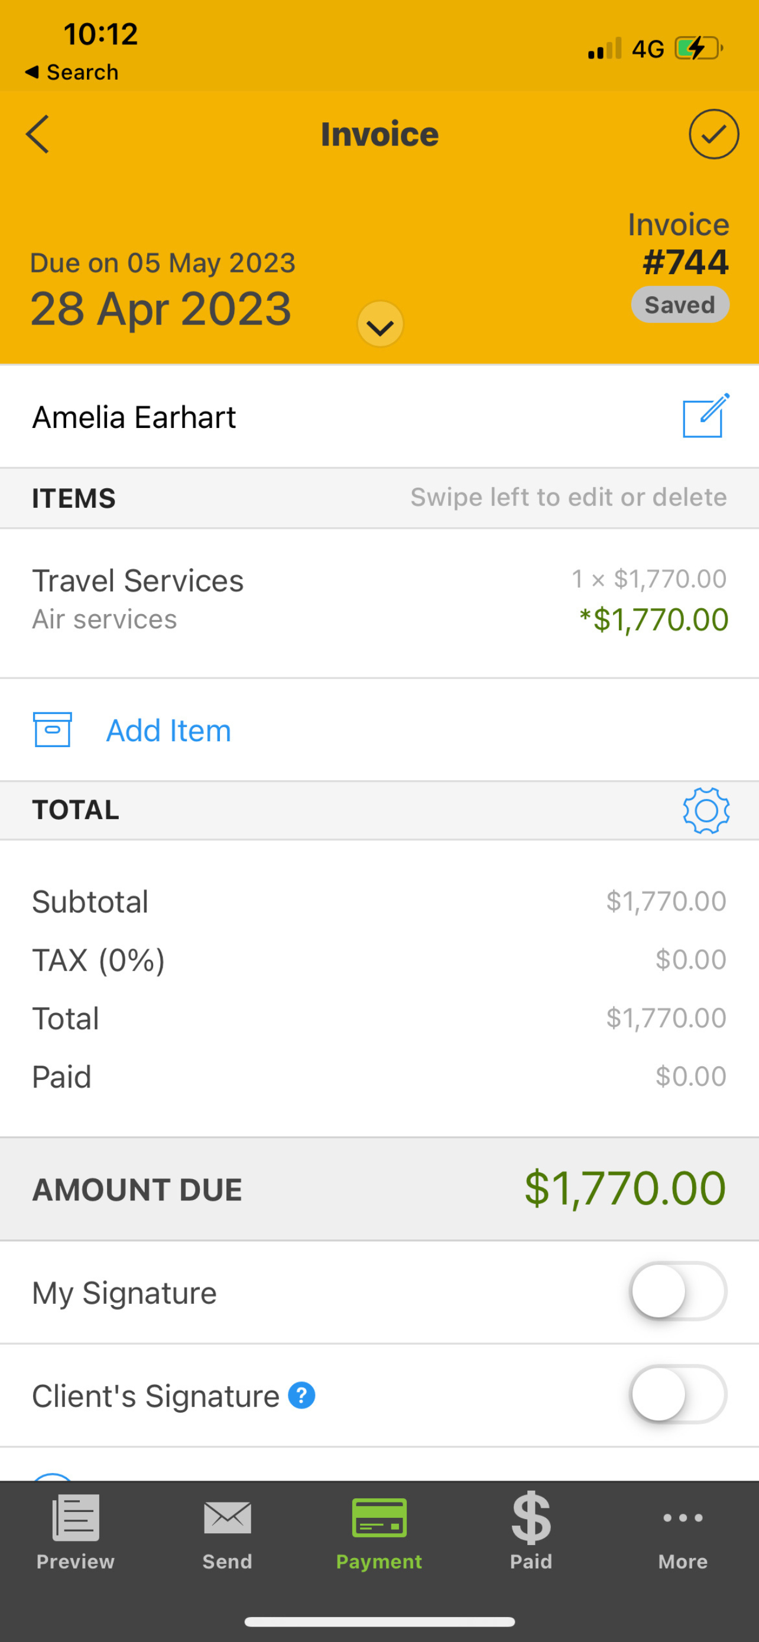Open Client's Signature help question mark

coord(301,1396)
